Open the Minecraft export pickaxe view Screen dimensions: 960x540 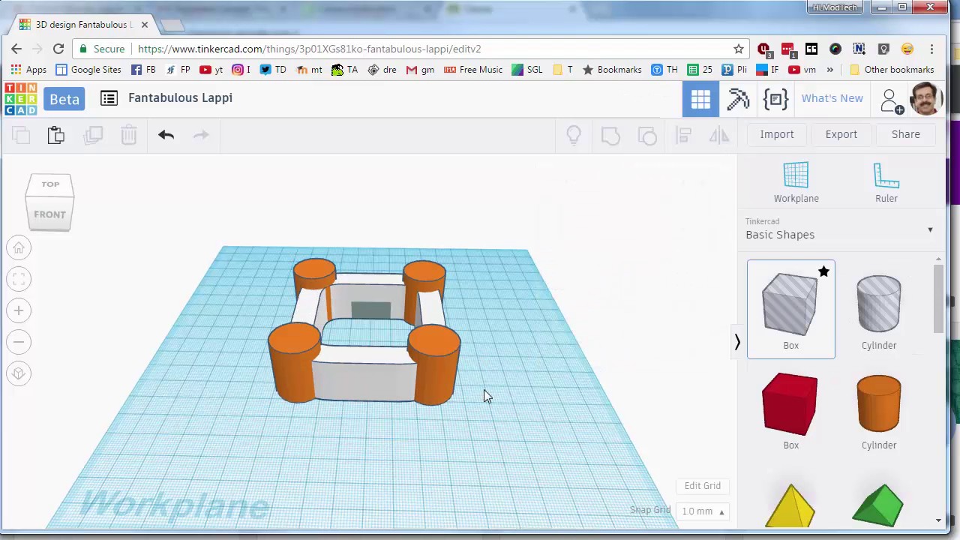click(738, 98)
